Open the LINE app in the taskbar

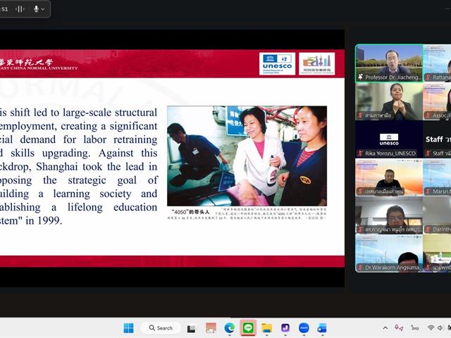tap(248, 327)
